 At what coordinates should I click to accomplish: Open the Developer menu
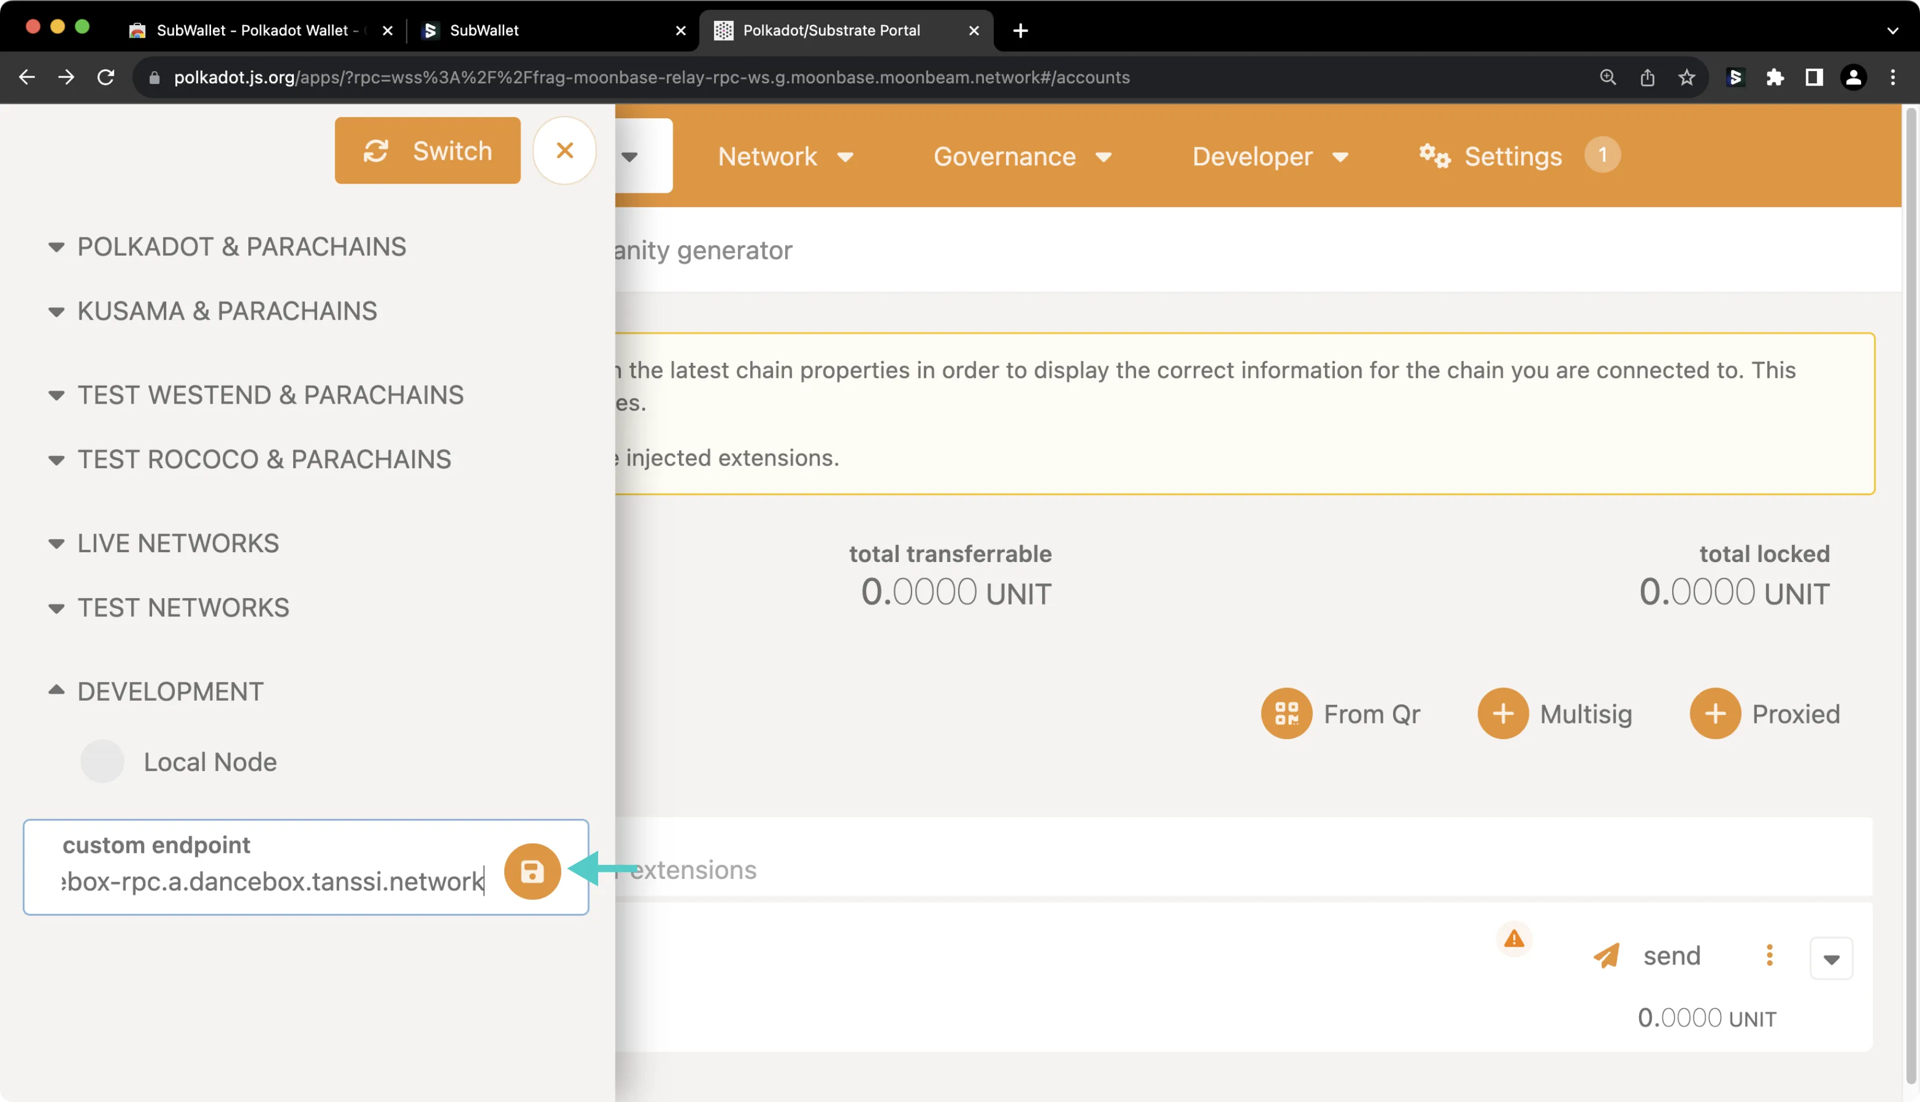(x=1270, y=157)
